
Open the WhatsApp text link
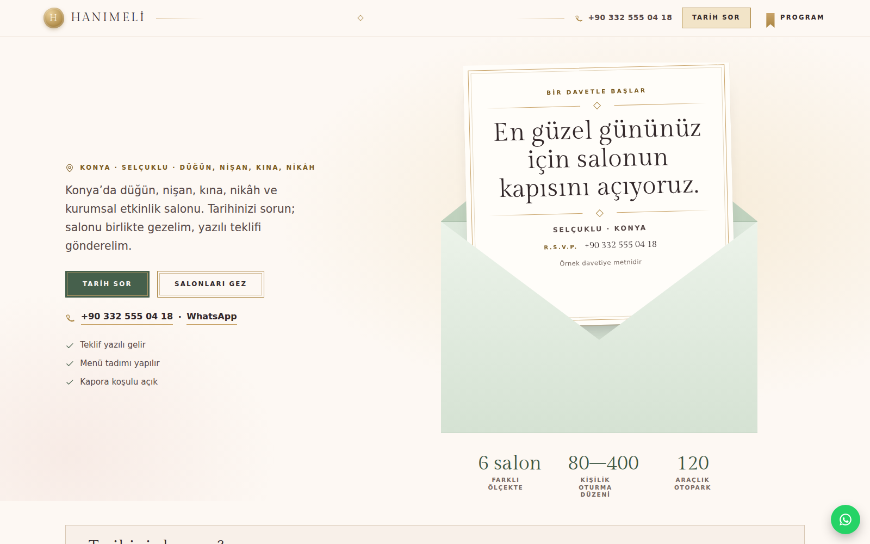coord(212,317)
